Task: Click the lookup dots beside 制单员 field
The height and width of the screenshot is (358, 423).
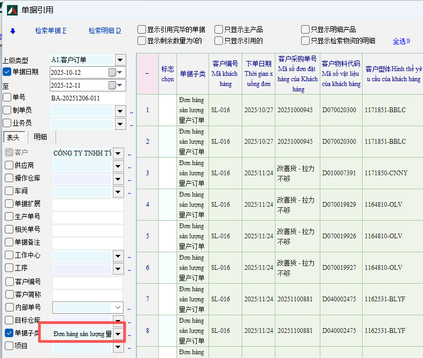Action: pos(131,112)
